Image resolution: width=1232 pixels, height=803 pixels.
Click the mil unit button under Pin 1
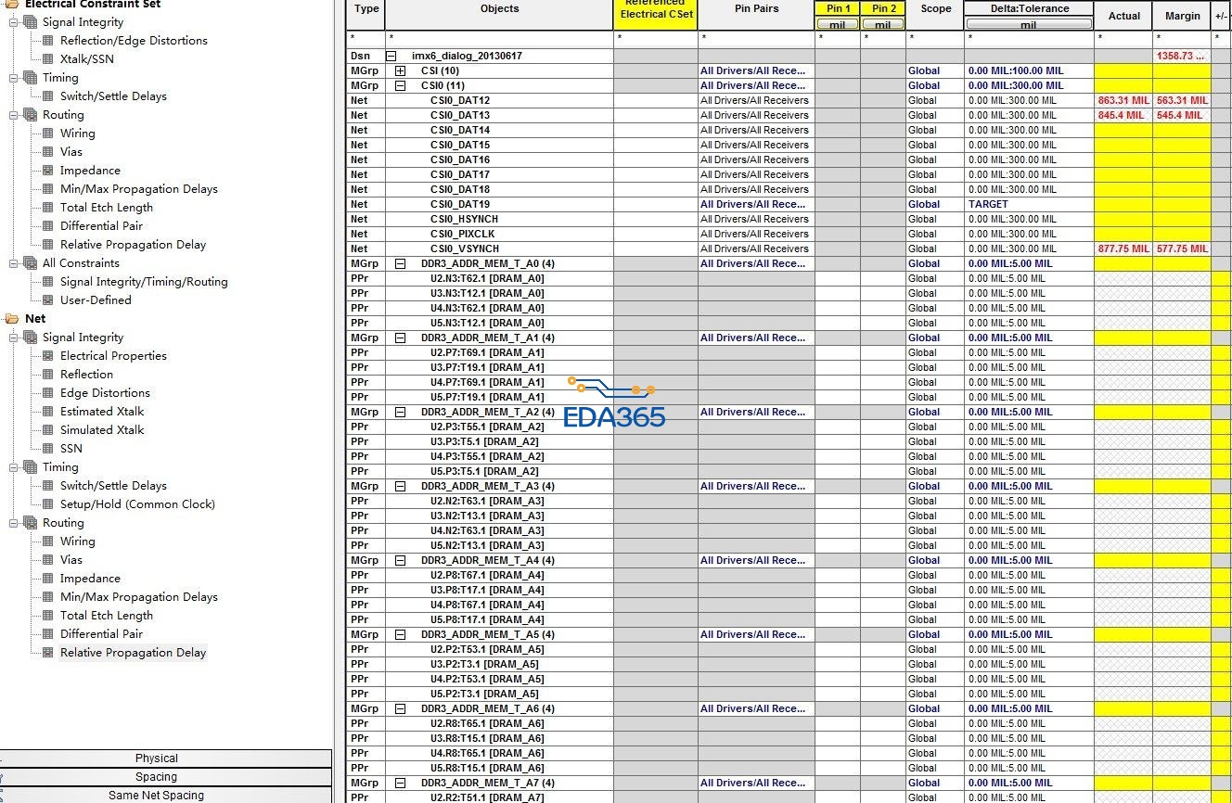[x=838, y=24]
